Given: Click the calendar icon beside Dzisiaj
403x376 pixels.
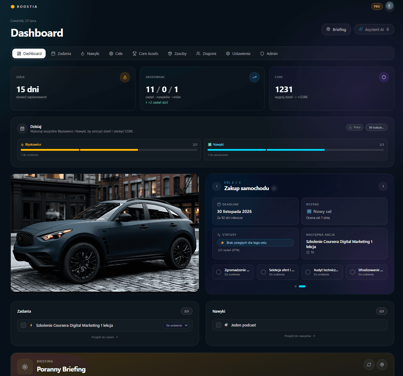Looking at the screenshot, I should coord(22,129).
